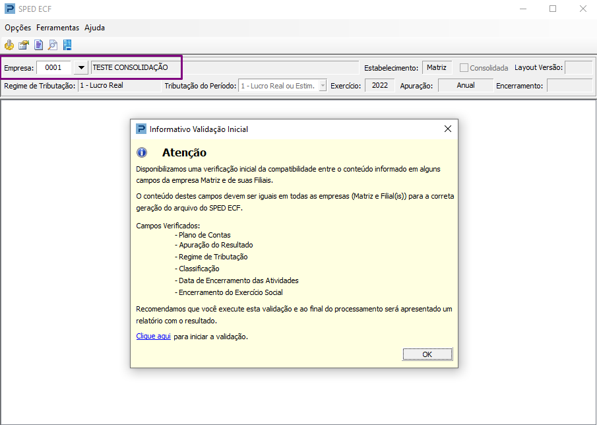Close the Informativo Validação Inicial dialog

pos(448,129)
